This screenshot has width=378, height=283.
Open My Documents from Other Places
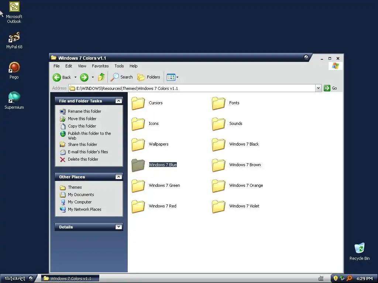click(x=81, y=195)
